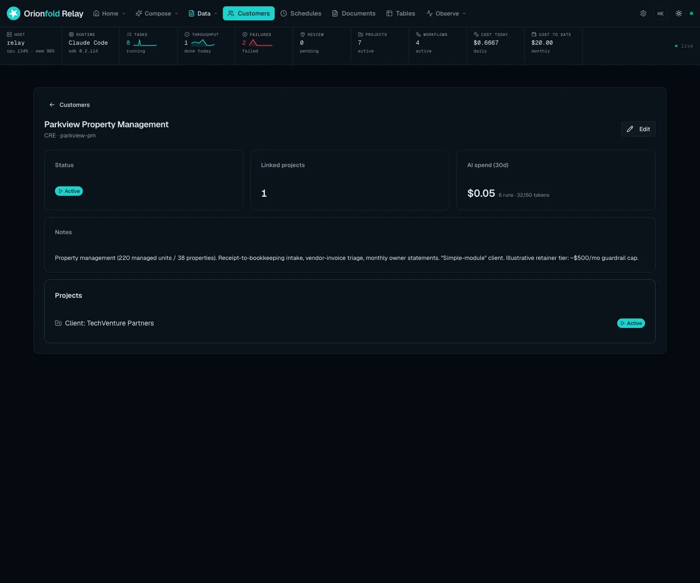Image resolution: width=700 pixels, height=583 pixels.
Task: Click the pencil icon on Edit
Action: pos(630,129)
